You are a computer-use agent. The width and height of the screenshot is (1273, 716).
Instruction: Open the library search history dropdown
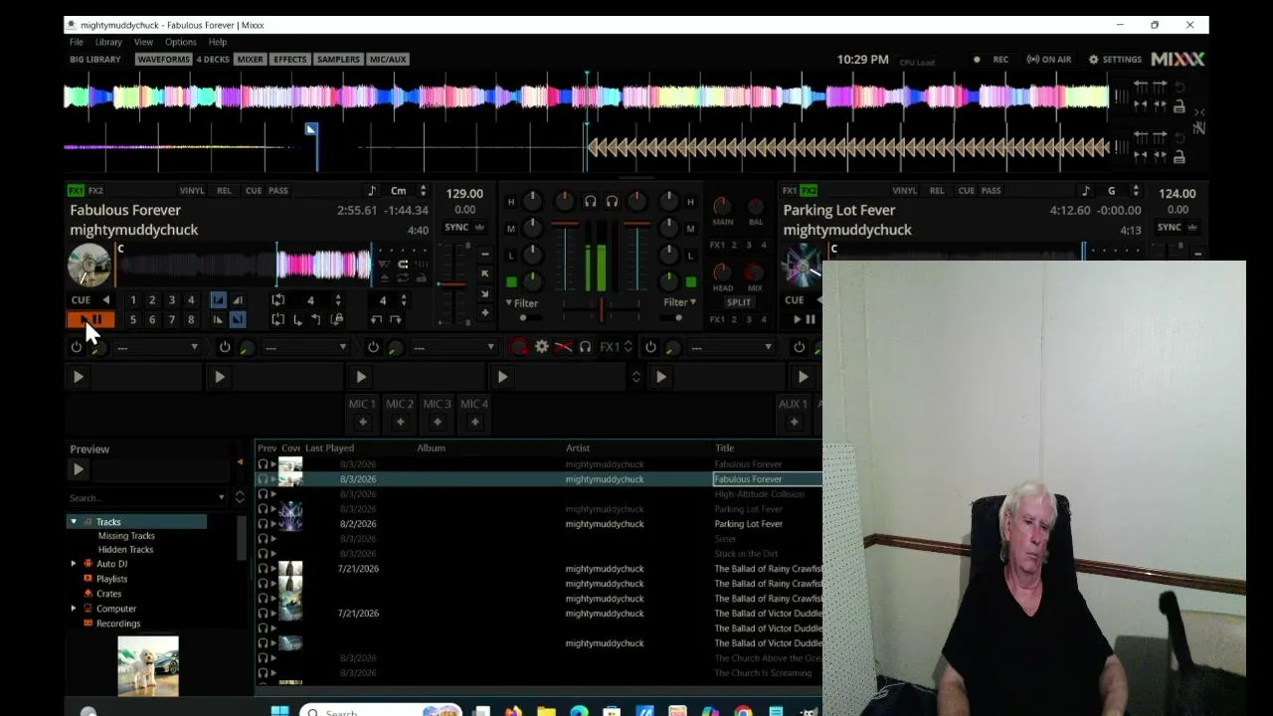(221, 498)
